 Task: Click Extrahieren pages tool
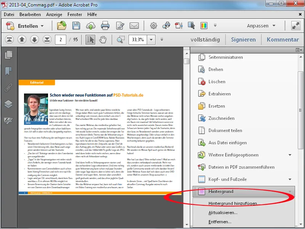220,94
